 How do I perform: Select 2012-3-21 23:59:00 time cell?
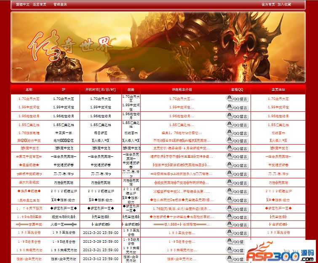pos(101,250)
